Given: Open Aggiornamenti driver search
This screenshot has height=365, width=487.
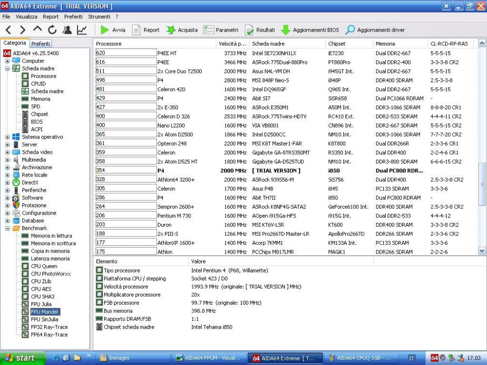Looking at the screenshot, I should [375, 30].
